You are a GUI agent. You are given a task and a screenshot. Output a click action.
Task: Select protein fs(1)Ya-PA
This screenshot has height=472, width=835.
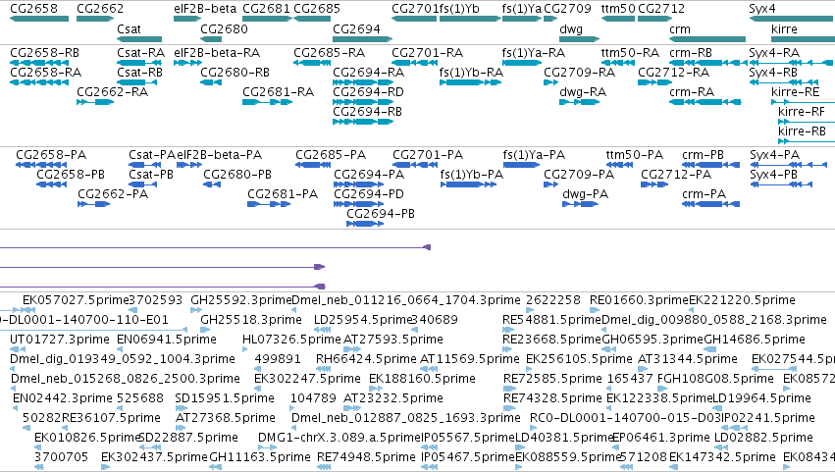[521, 165]
